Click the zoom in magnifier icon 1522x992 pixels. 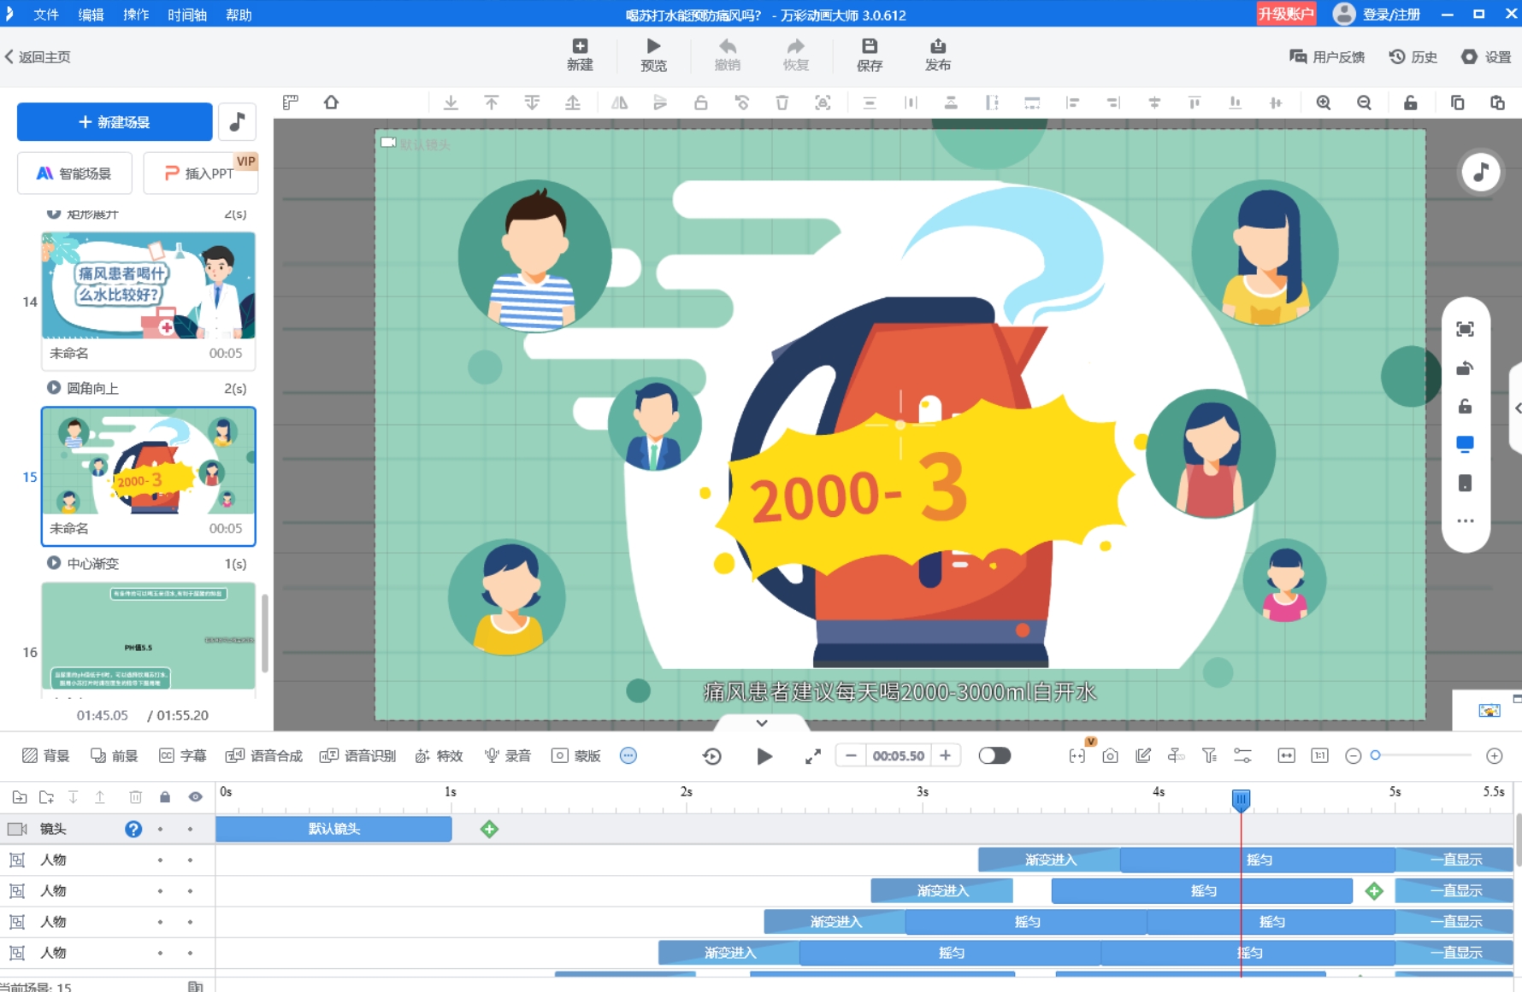click(x=1324, y=103)
